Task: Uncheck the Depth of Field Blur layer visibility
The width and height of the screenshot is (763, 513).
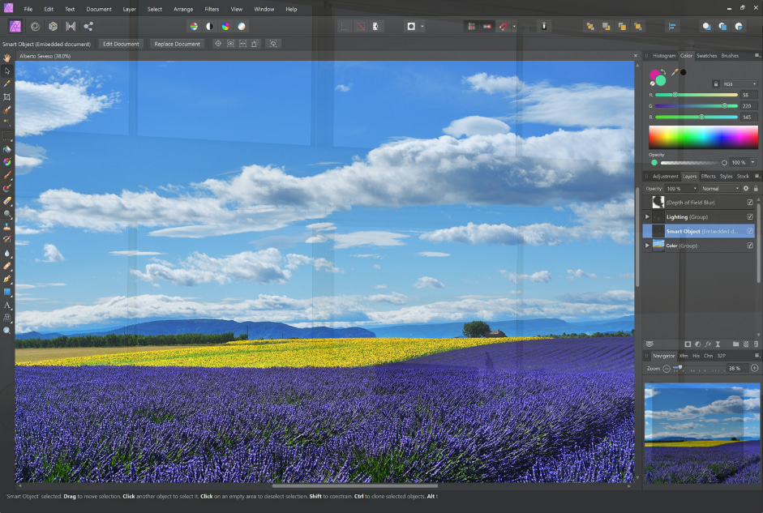Action: tap(750, 203)
